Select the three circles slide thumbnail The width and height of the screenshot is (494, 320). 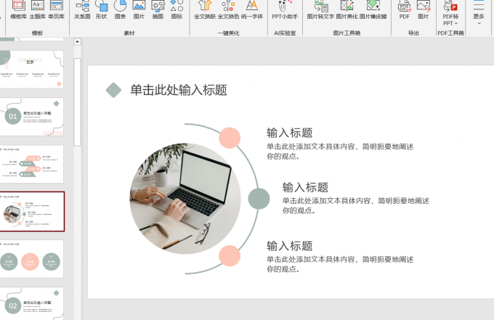click(x=31, y=258)
